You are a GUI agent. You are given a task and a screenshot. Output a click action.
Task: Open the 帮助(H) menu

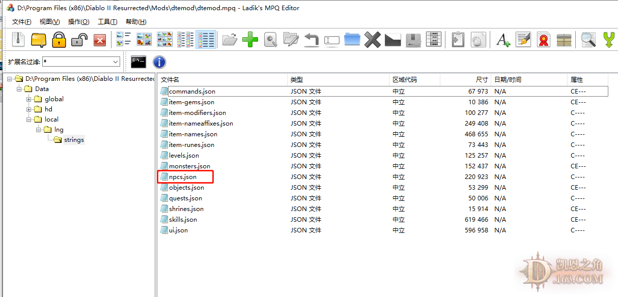[136, 22]
